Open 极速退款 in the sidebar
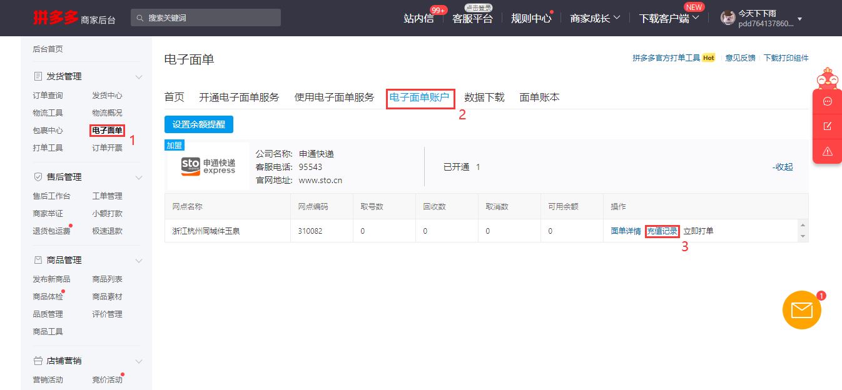 coord(108,231)
